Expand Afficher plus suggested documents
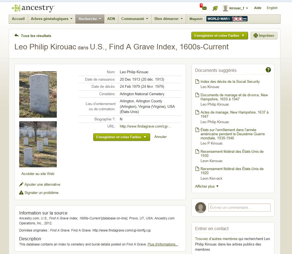Image resolution: width=292 pixels, height=254 pixels. pos(207,186)
